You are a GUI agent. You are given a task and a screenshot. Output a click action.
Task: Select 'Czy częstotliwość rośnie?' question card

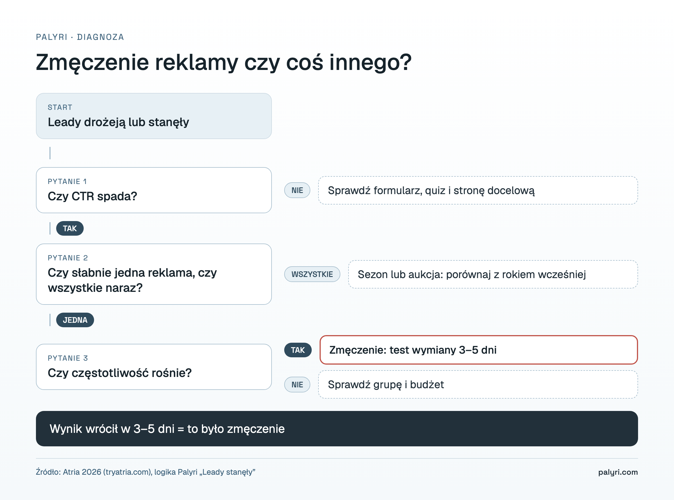pos(154,367)
